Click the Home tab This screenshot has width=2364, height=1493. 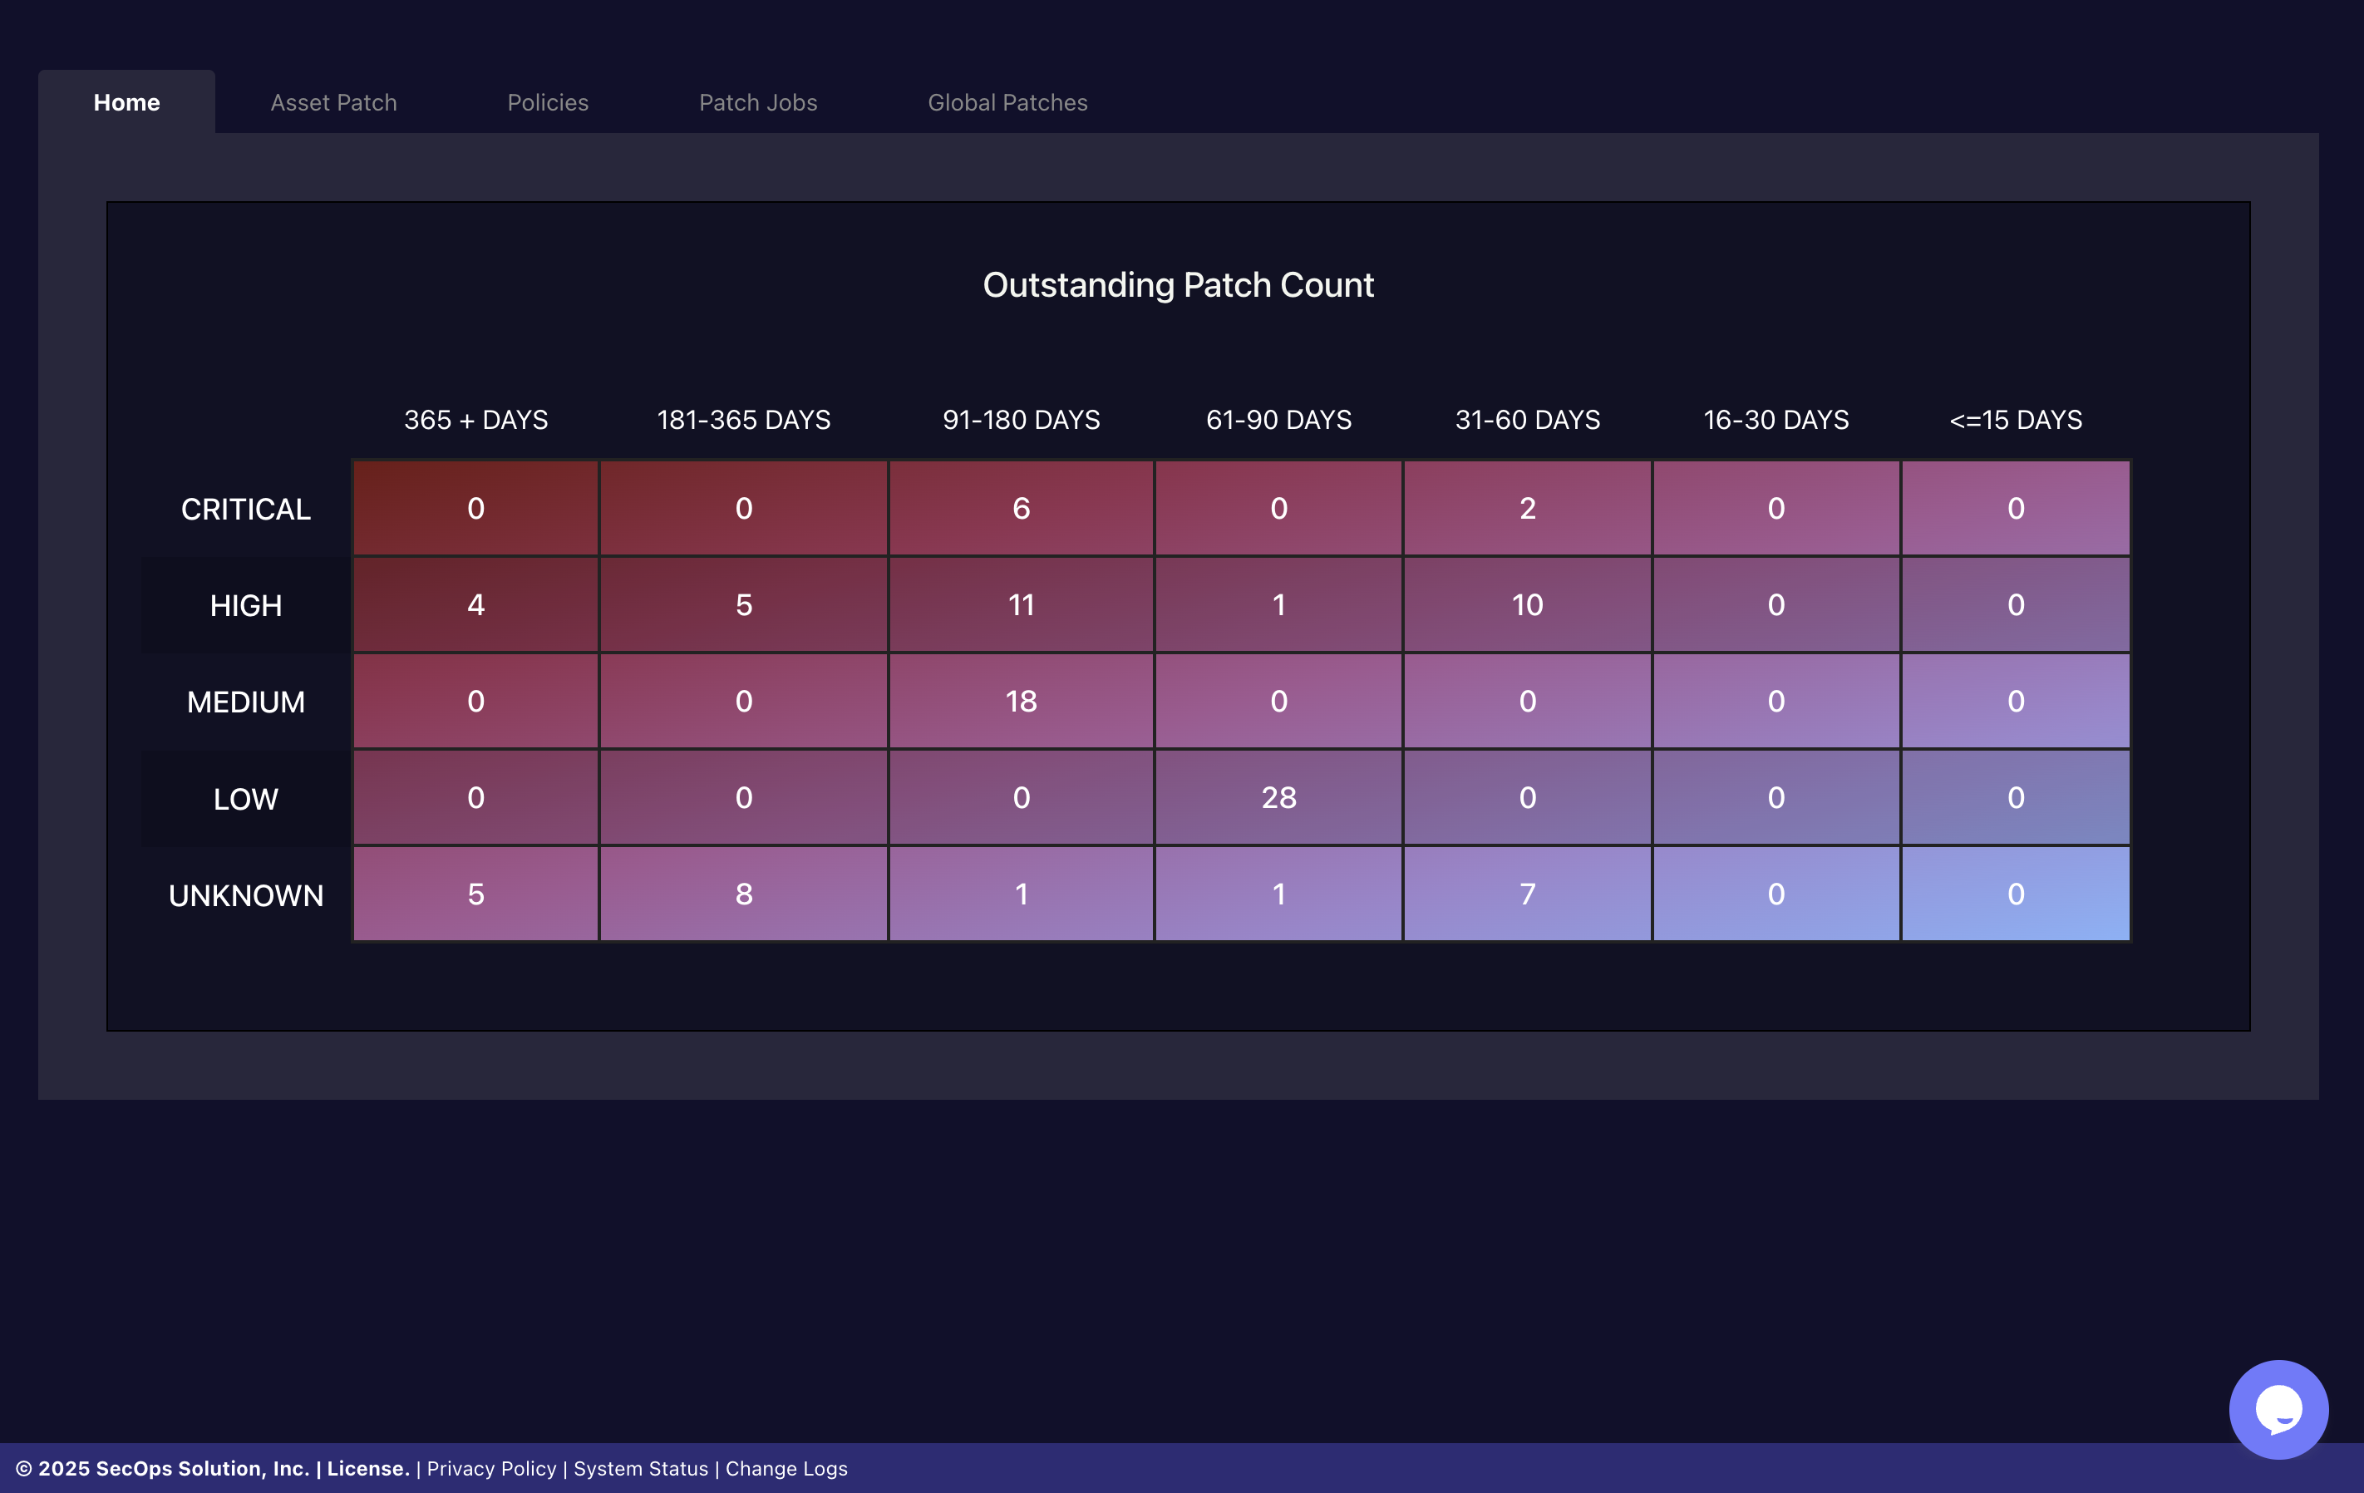click(x=126, y=102)
